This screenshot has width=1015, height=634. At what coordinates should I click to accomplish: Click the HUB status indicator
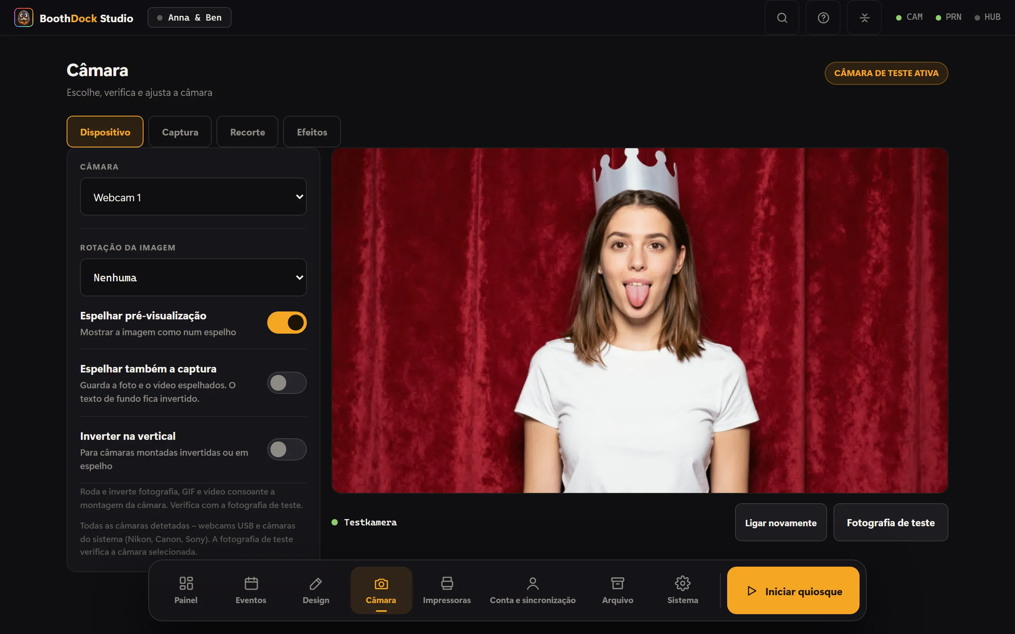tap(987, 17)
